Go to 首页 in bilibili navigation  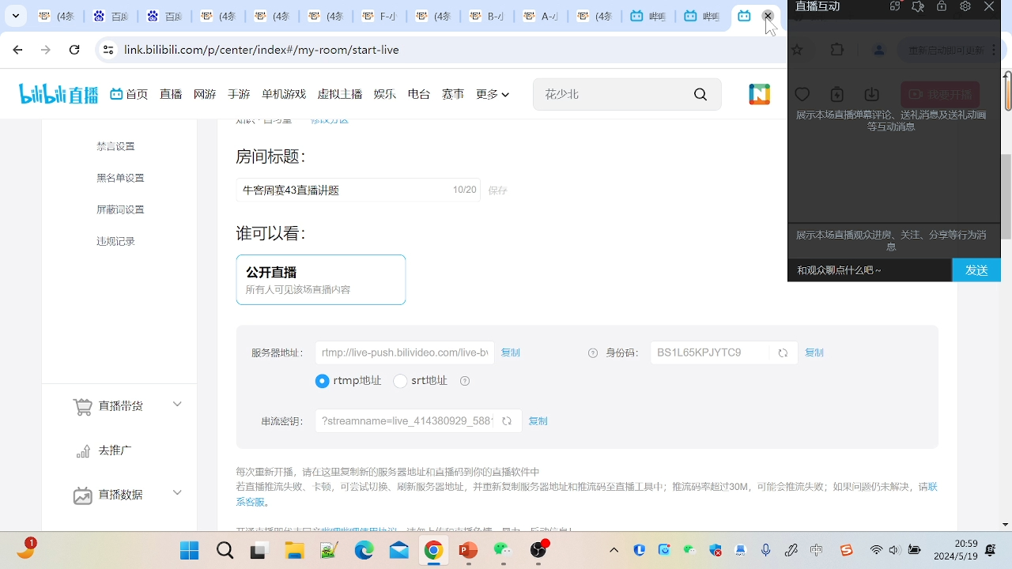click(x=129, y=94)
